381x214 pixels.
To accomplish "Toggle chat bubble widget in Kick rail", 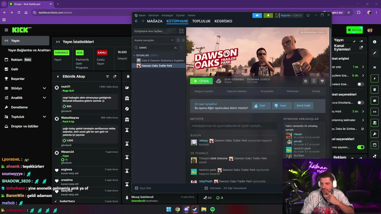I will 374,101.
